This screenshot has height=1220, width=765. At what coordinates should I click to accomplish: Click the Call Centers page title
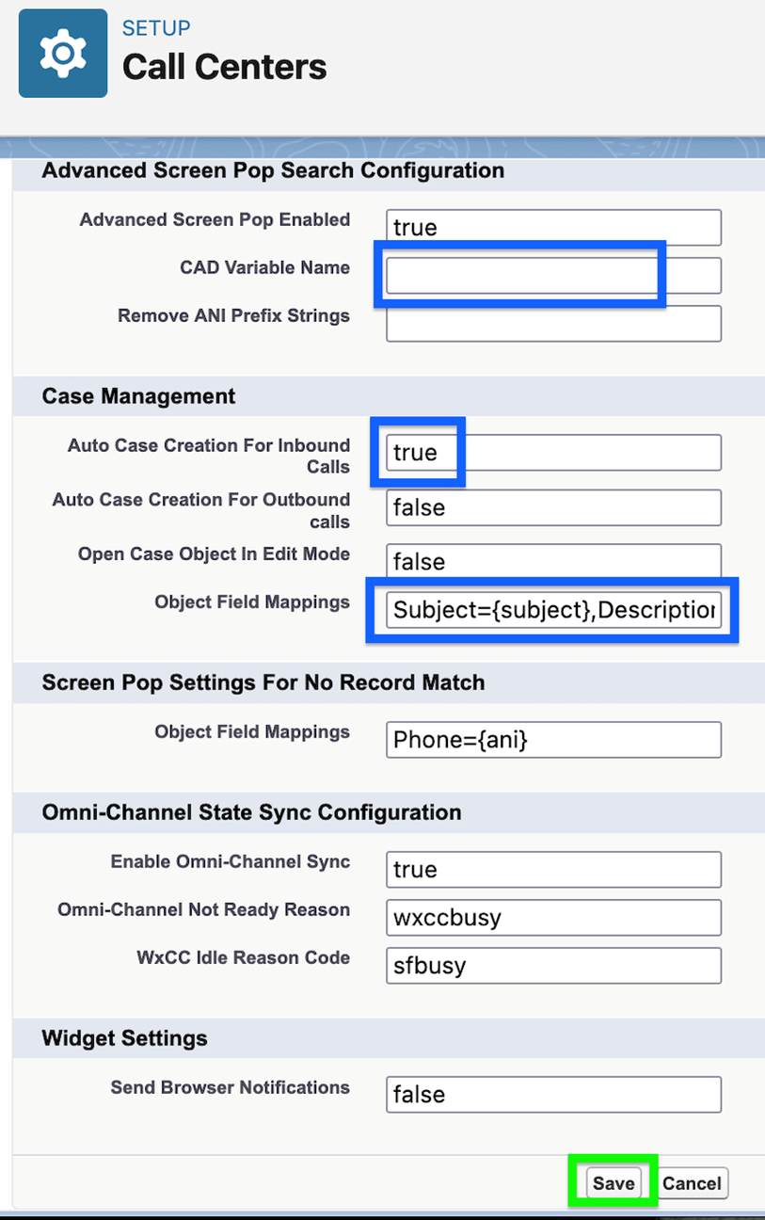[x=225, y=67]
